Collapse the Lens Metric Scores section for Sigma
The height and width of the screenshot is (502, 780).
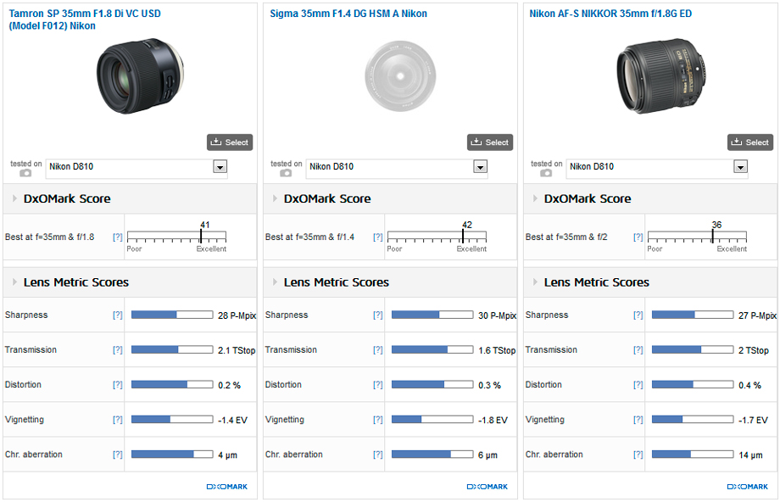point(275,282)
